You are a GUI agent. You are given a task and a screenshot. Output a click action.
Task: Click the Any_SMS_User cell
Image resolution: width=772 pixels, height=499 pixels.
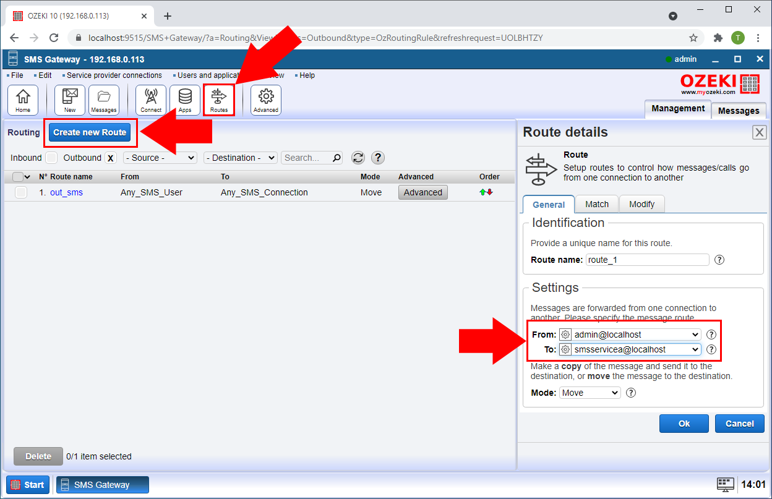[152, 192]
